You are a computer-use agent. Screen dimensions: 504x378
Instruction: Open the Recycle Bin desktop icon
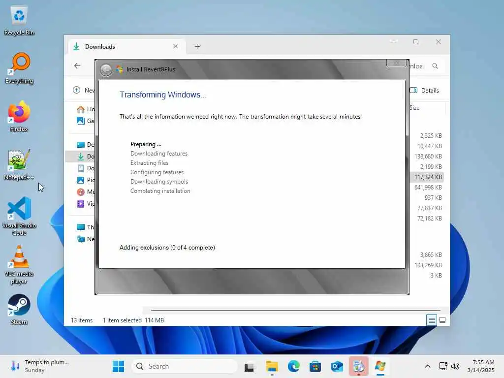click(x=19, y=20)
